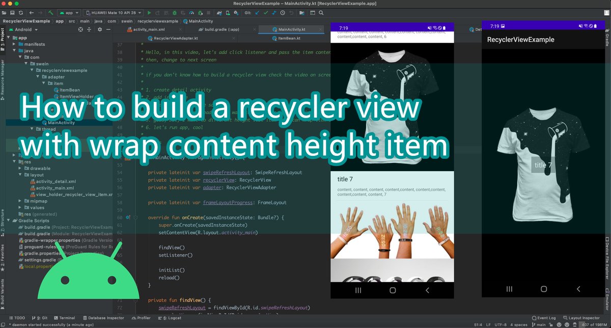Click Collapse All in Project panel
The height and width of the screenshot is (328, 611).
click(90, 30)
